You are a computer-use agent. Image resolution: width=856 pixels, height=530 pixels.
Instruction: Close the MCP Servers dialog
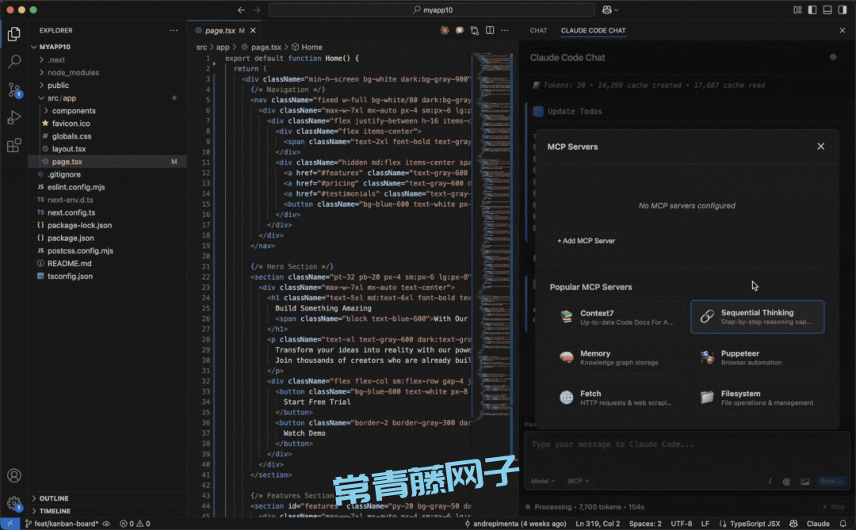point(820,147)
